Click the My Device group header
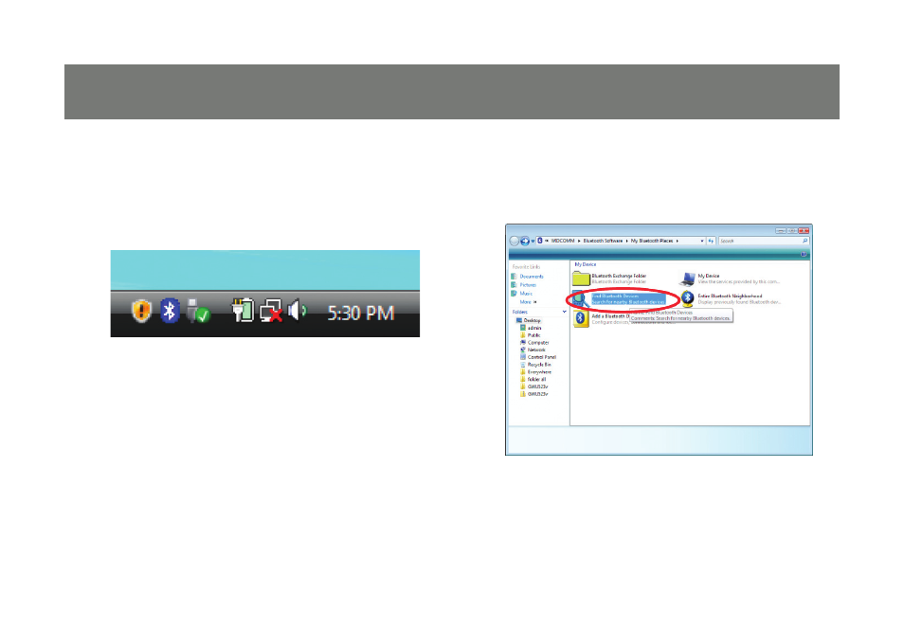This screenshot has height=629, width=904. click(x=586, y=264)
